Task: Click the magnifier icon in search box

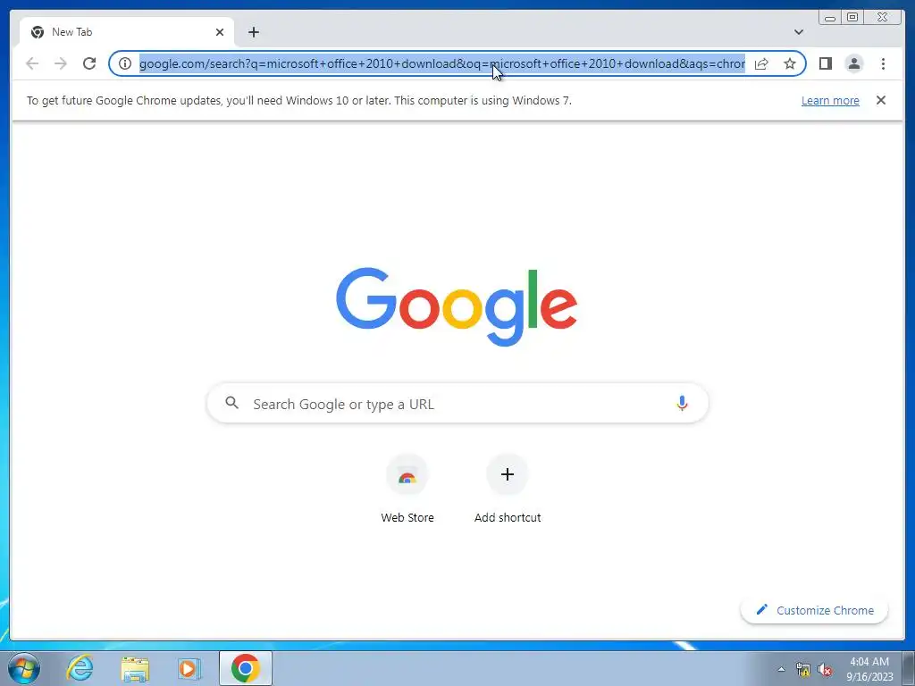Action: (231, 403)
